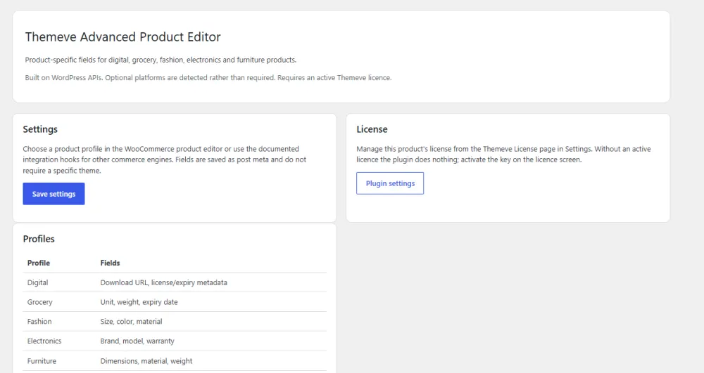Click 'Manage this product's license' paragraph
Viewport: 704px width, 373px height.
click(x=504, y=154)
